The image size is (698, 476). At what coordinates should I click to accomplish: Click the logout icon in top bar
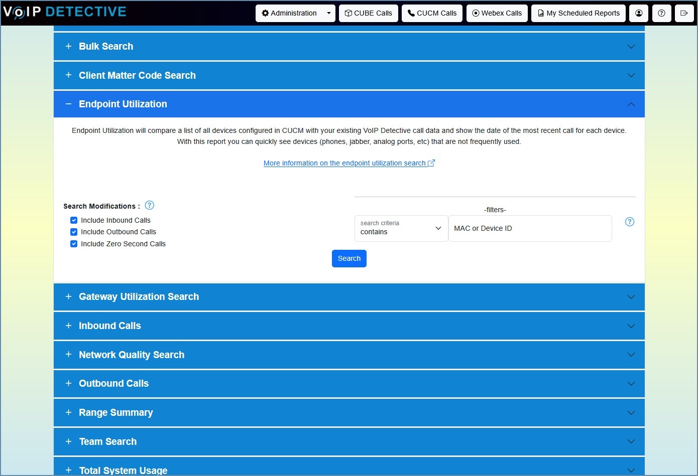pyautogui.click(x=684, y=14)
